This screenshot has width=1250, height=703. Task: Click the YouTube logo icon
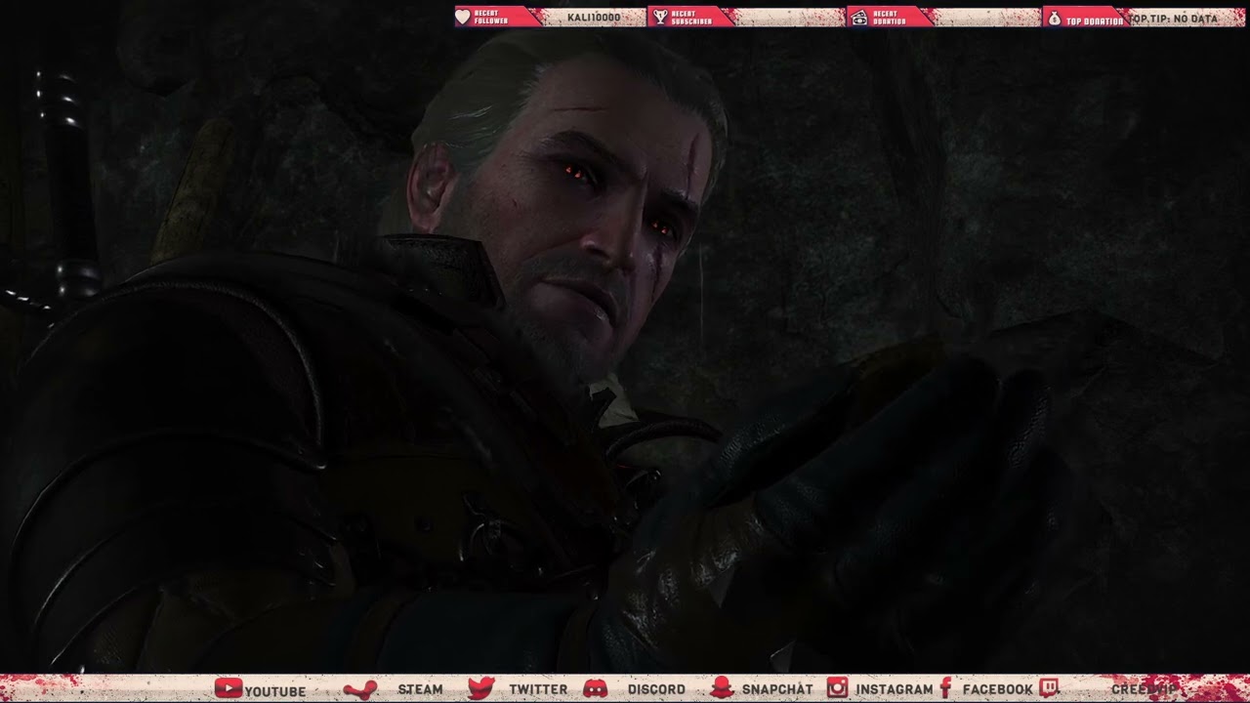click(228, 689)
